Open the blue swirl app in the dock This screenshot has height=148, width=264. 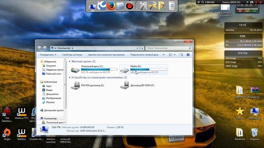102,6
